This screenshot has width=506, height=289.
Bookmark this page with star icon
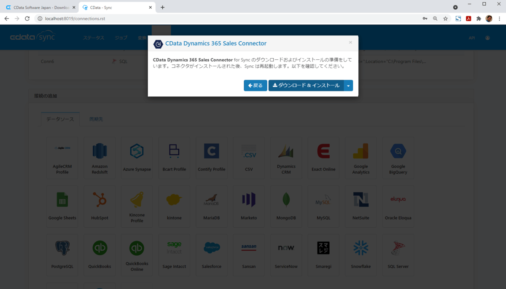tap(445, 19)
